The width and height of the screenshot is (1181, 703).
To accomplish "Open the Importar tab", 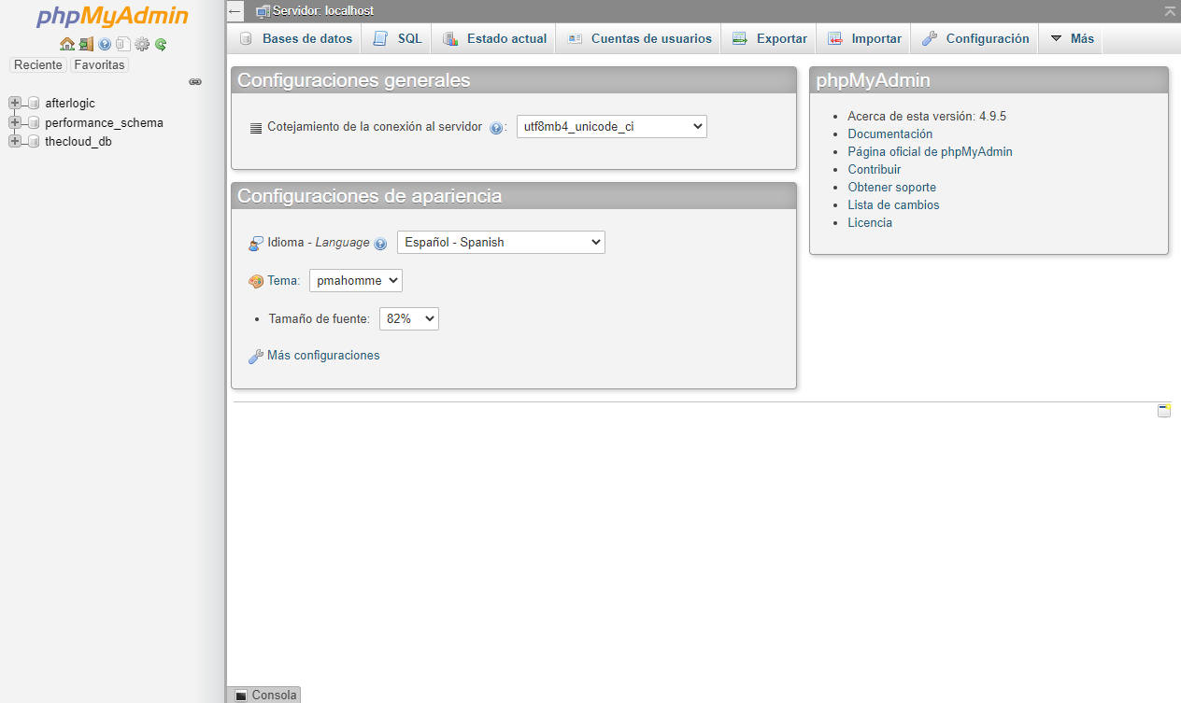I will [863, 38].
